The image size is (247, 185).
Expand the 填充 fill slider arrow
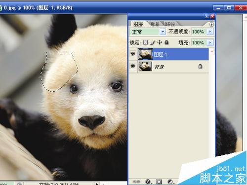tap(210, 42)
